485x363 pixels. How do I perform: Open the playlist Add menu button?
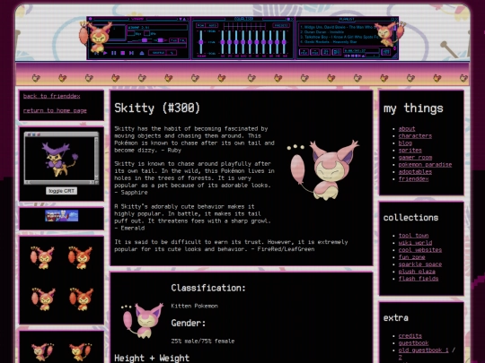pyautogui.click(x=304, y=52)
